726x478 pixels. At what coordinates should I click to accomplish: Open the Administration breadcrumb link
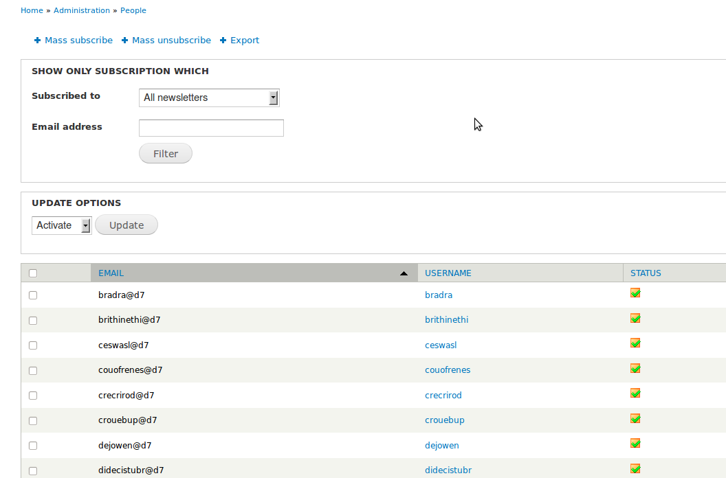(82, 10)
